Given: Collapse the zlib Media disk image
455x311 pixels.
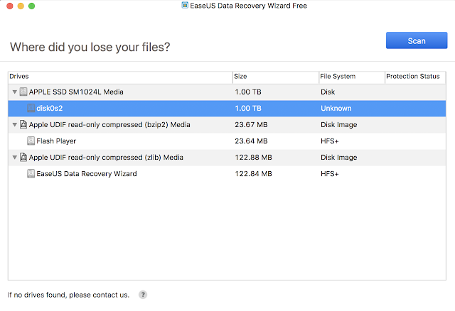Looking at the screenshot, I should 14,157.
